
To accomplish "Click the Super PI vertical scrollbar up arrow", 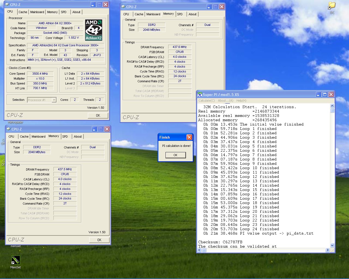I will pos(332,106).
